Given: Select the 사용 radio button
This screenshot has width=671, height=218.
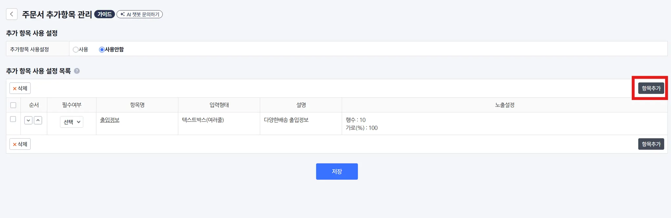Looking at the screenshot, I should [76, 50].
